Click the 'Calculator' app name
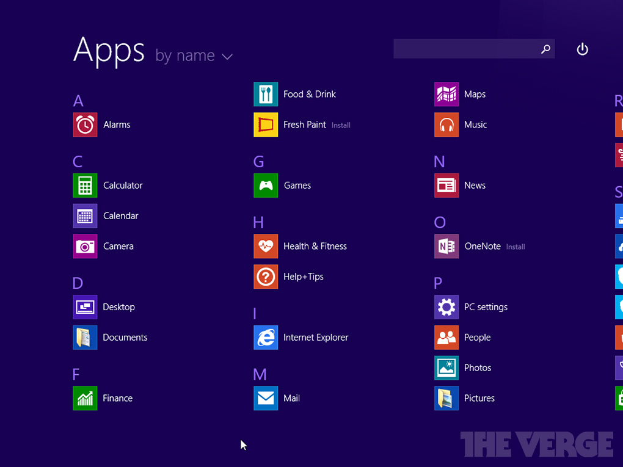The width and height of the screenshot is (623, 467). click(x=123, y=186)
